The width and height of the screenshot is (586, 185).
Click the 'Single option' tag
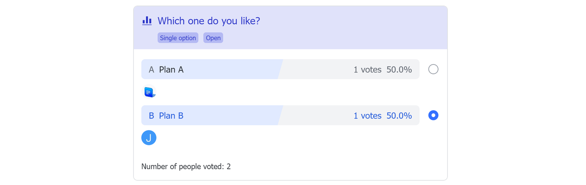pos(178,38)
